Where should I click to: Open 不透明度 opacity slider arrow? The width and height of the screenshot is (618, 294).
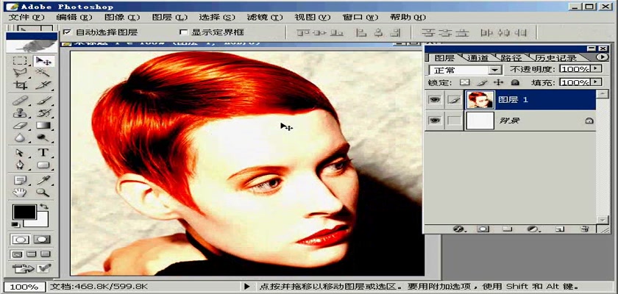coord(596,69)
